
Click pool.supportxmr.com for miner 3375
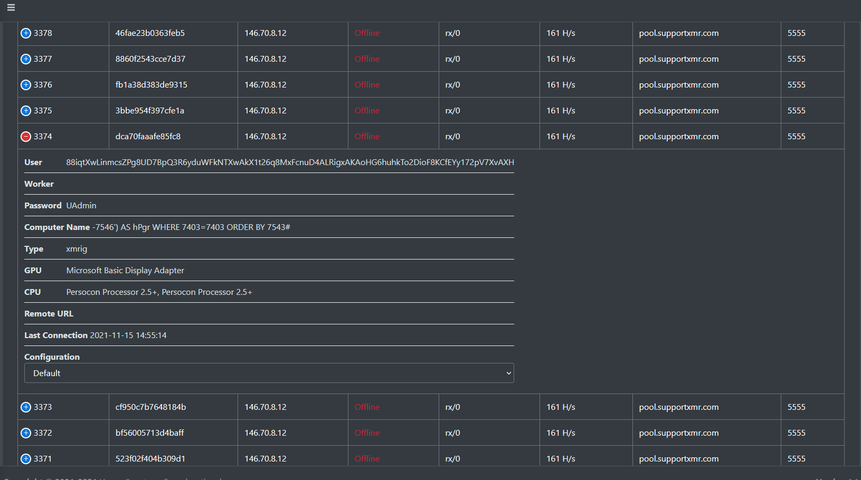click(x=678, y=110)
